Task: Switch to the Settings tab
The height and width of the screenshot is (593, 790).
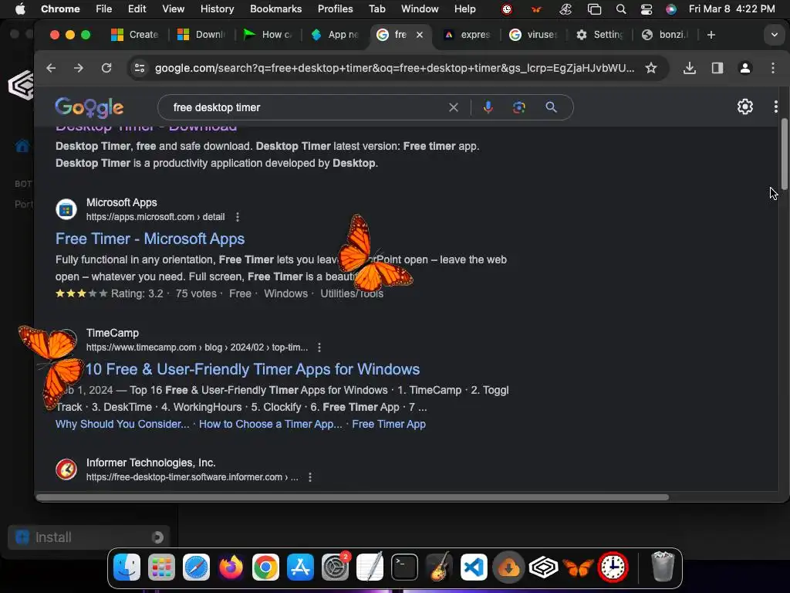Action: point(599,35)
